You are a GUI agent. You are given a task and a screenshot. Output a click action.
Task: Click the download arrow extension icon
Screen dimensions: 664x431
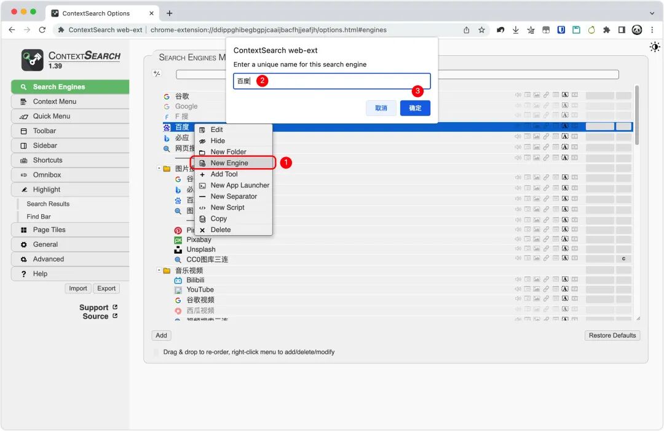515,30
